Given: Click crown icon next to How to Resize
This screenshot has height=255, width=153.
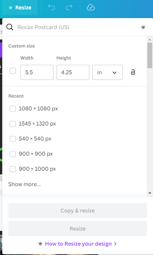Looking at the screenshot, I should (40, 244).
